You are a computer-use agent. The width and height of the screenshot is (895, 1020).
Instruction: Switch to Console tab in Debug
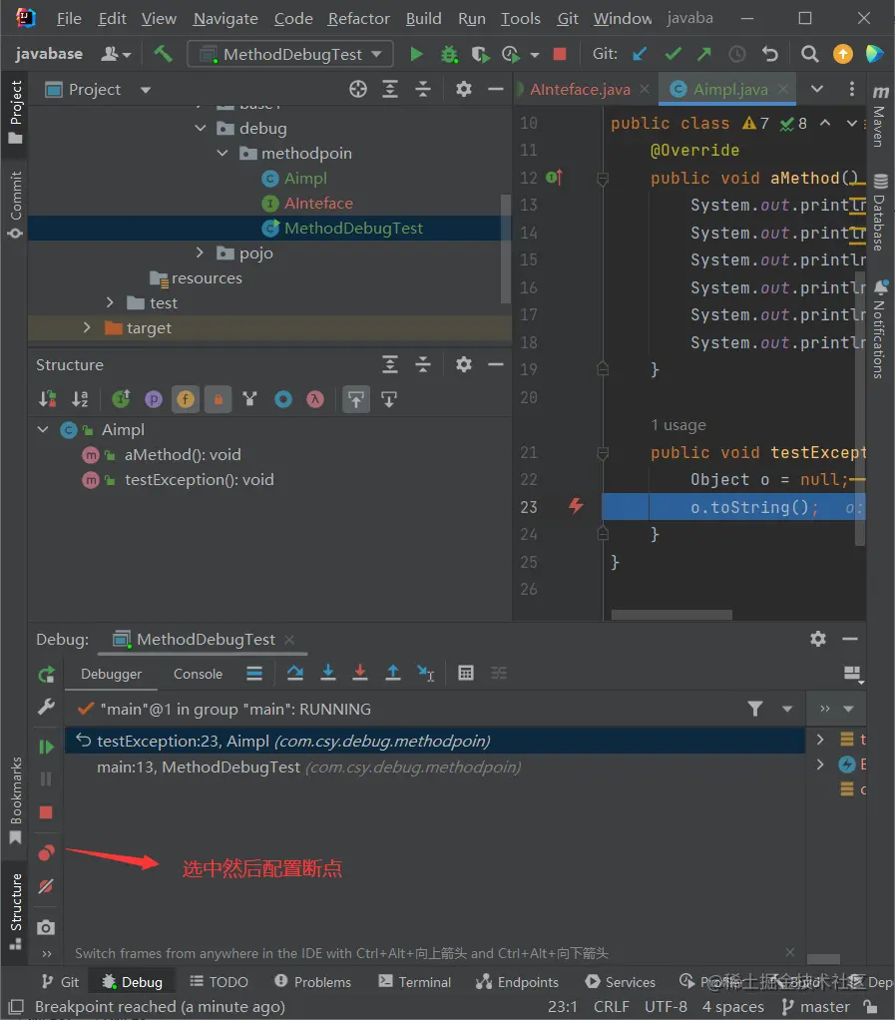pyautogui.click(x=198, y=674)
